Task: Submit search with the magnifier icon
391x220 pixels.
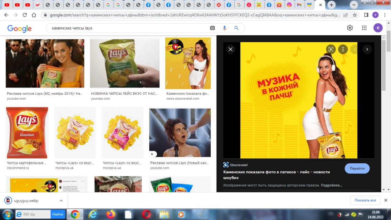Action: 236,28
